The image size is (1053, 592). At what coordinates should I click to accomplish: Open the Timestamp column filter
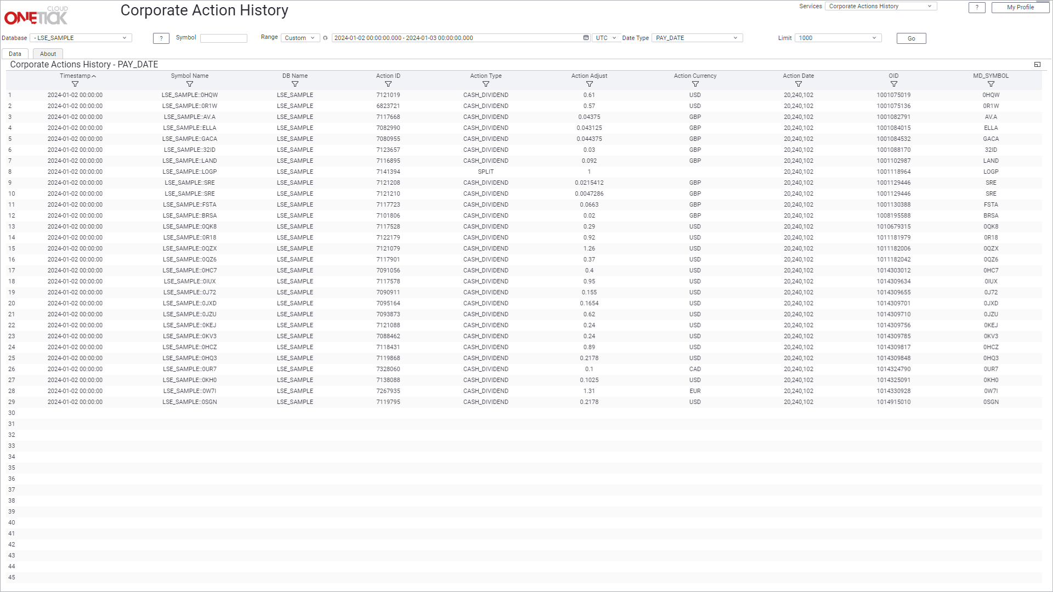tap(75, 84)
